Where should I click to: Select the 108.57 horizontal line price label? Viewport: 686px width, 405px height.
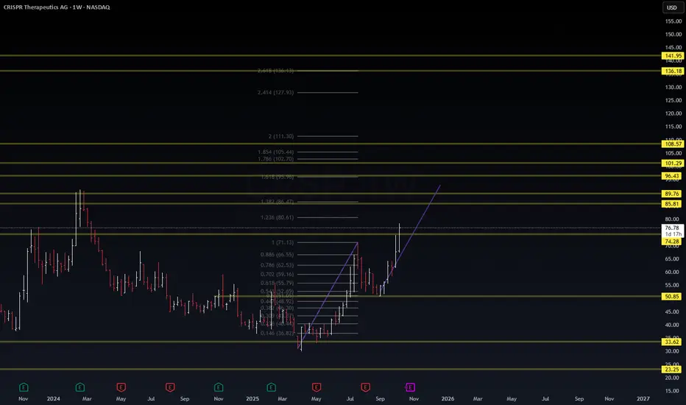pos(673,144)
